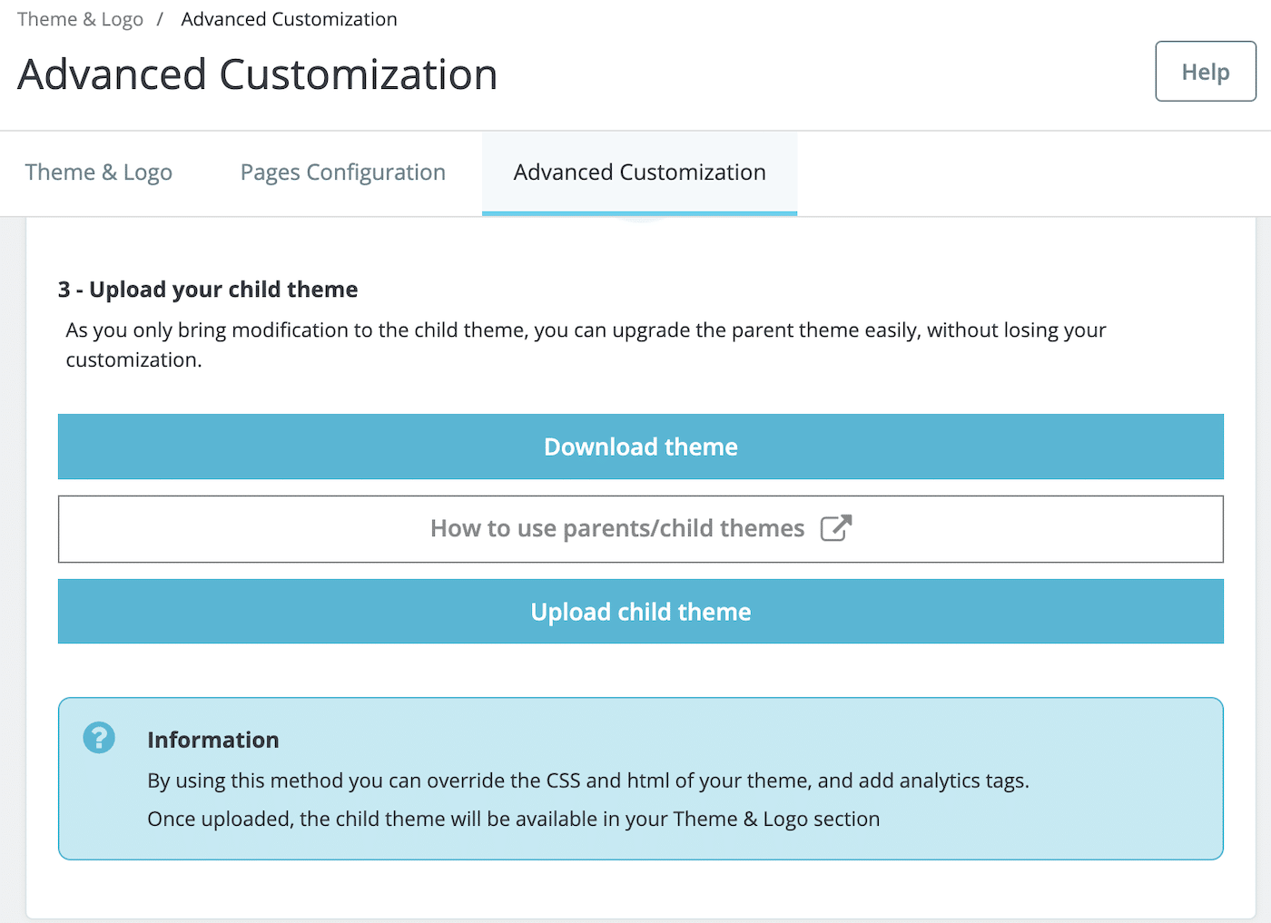Click the CSS override explanation text
This screenshot has width=1271, height=923.
coord(588,780)
